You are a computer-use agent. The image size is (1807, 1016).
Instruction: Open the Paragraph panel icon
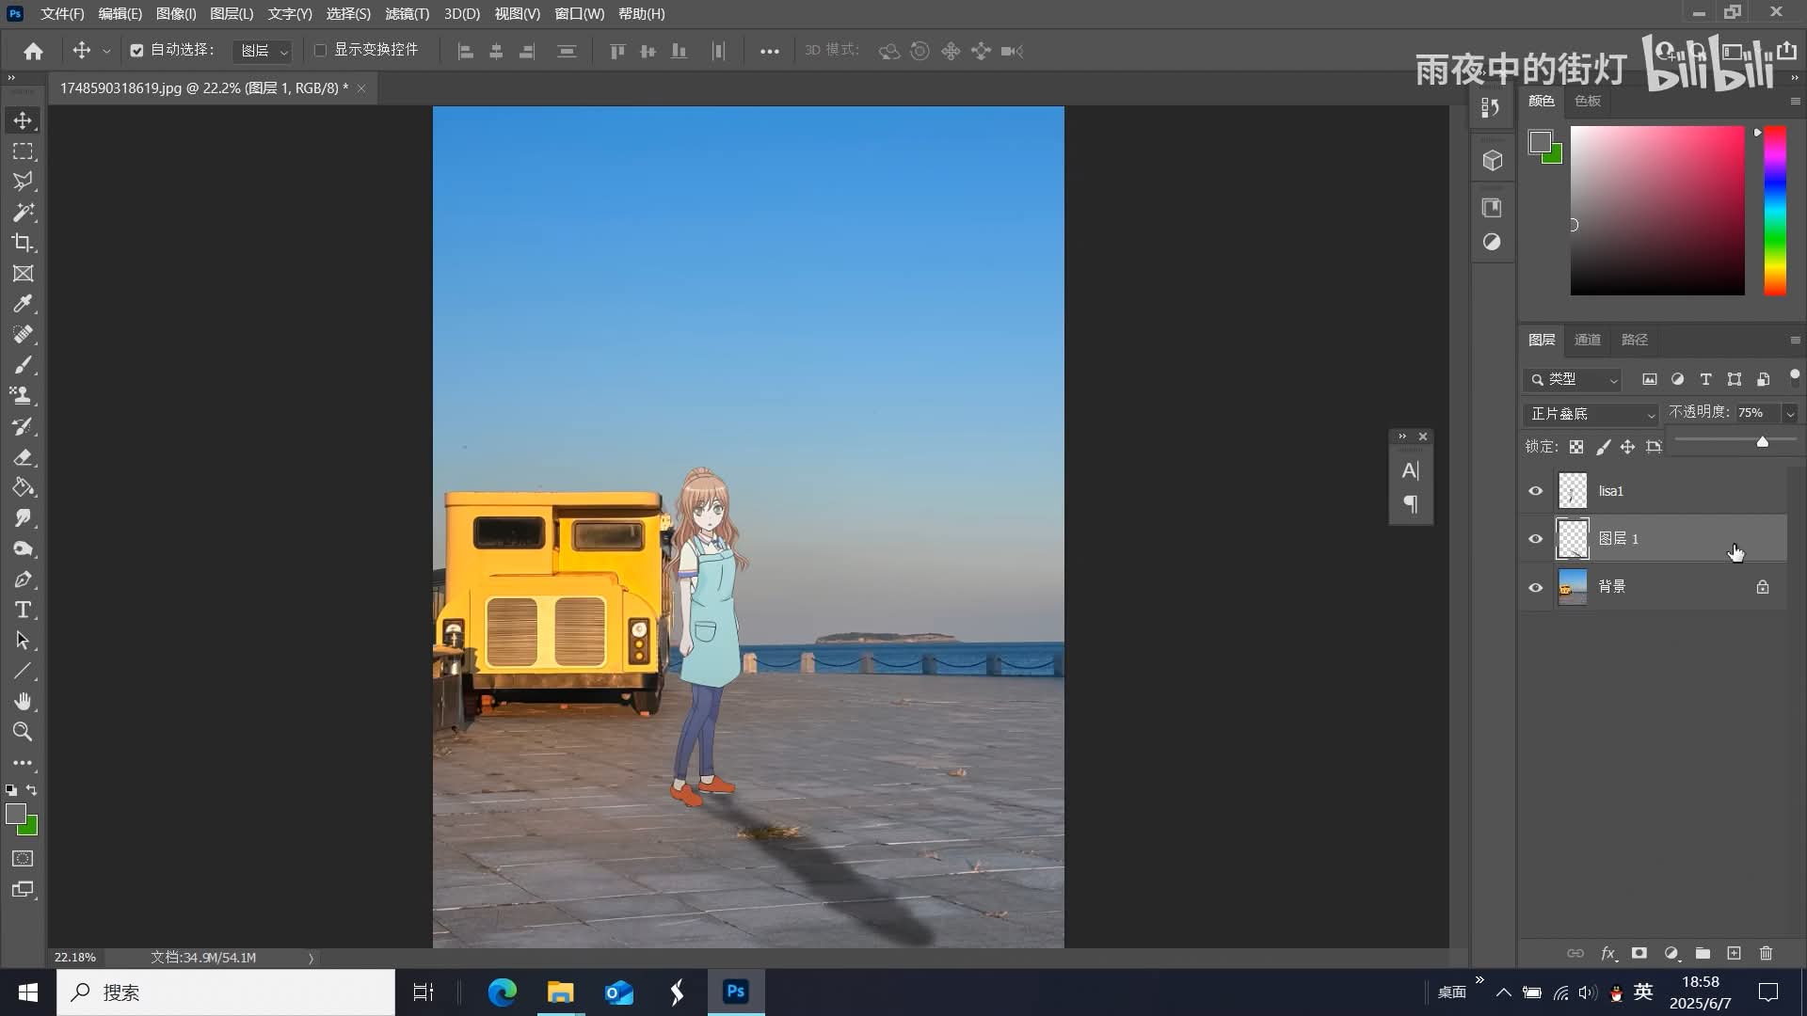(x=1410, y=504)
